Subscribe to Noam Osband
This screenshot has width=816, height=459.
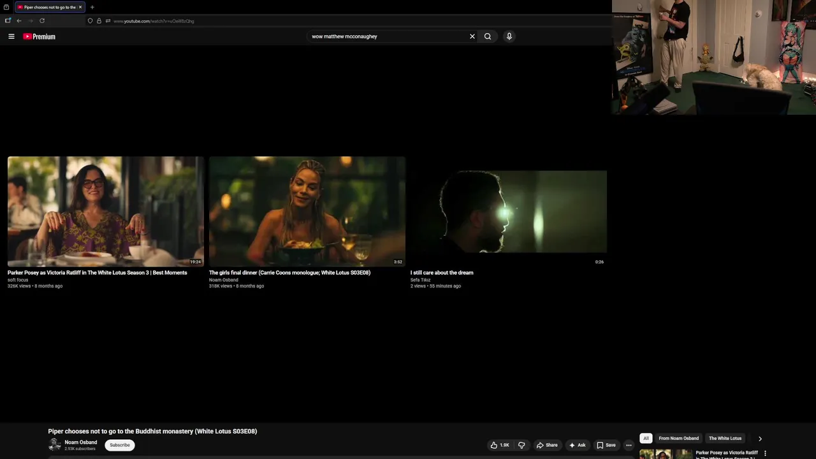pyautogui.click(x=120, y=445)
